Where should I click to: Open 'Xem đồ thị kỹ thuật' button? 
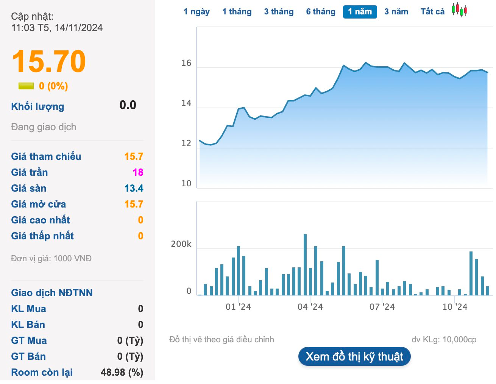pos(354,357)
